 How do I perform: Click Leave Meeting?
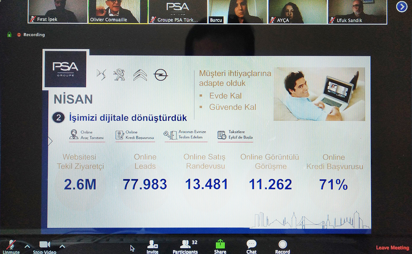click(x=392, y=248)
